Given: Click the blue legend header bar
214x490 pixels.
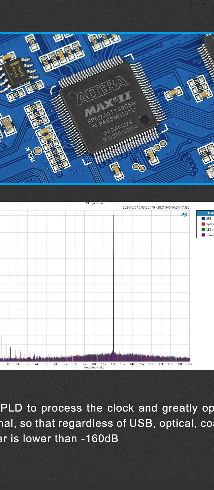Looking at the screenshot, I should [x=205, y=213].
